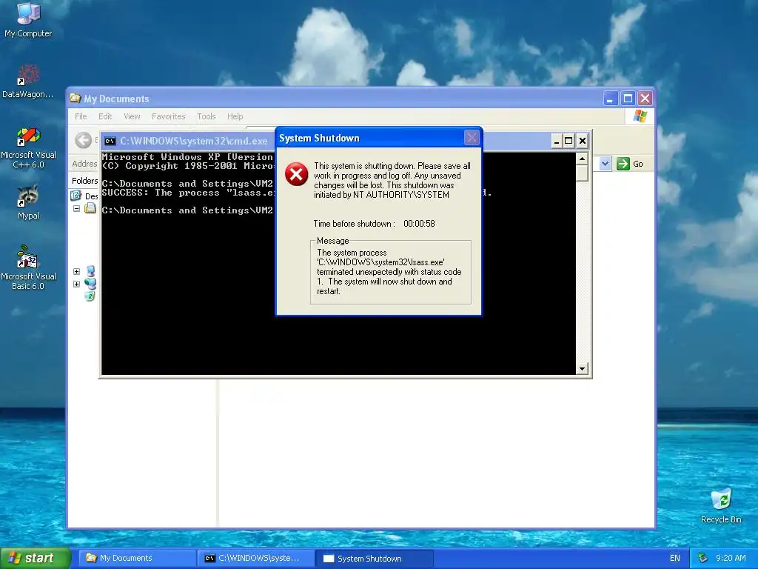Viewport: 758px width, 569px height.
Task: Minimize the cmd.exe window
Action: (557, 141)
